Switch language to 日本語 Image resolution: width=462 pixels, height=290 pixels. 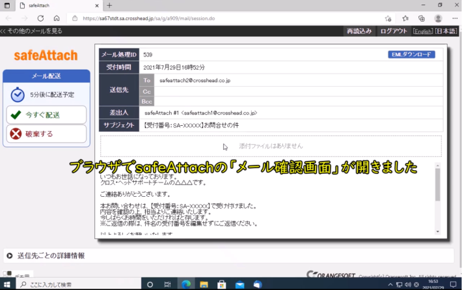pyautogui.click(x=446, y=31)
